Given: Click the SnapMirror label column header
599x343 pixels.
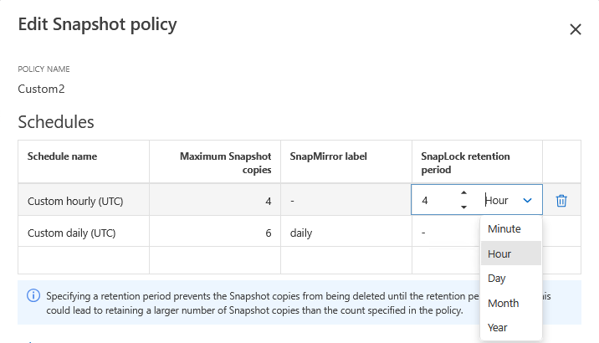Looking at the screenshot, I should (x=329, y=156).
